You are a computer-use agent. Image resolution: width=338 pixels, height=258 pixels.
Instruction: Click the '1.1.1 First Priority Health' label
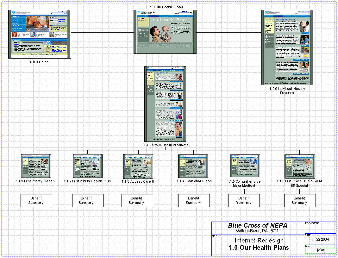tap(35, 181)
